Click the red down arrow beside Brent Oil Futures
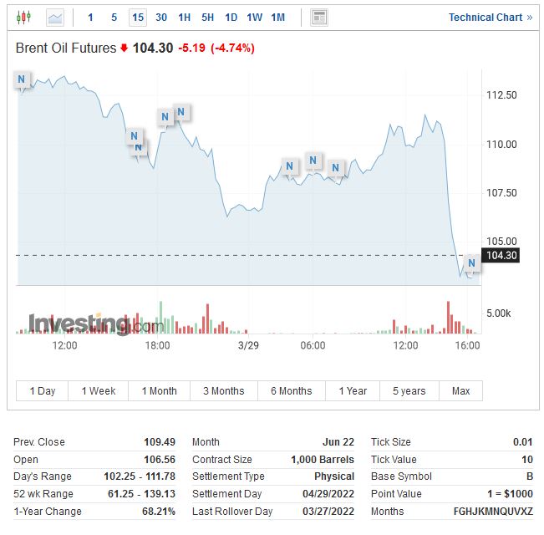The width and height of the screenshot is (544, 535). [x=125, y=48]
